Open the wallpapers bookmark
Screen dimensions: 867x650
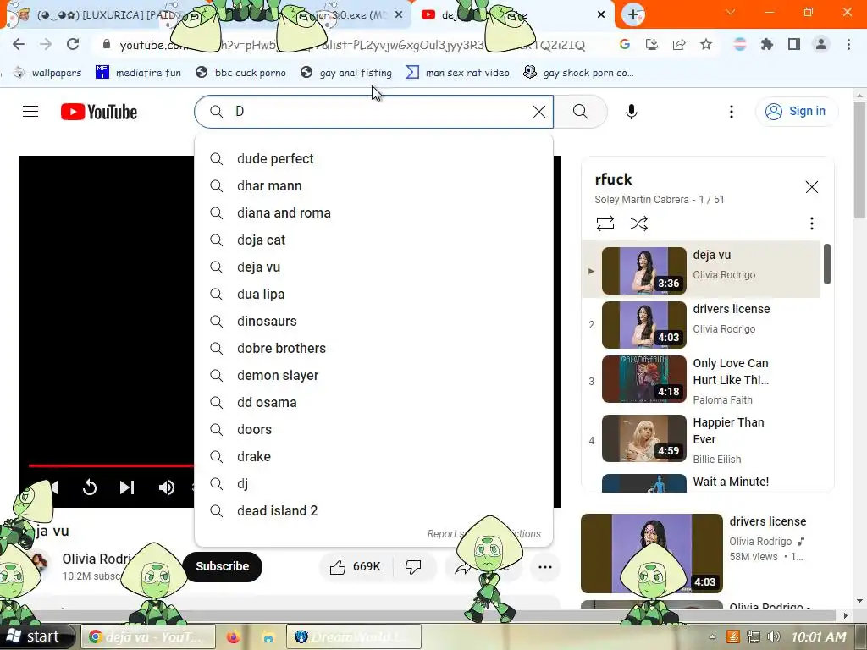(x=47, y=73)
